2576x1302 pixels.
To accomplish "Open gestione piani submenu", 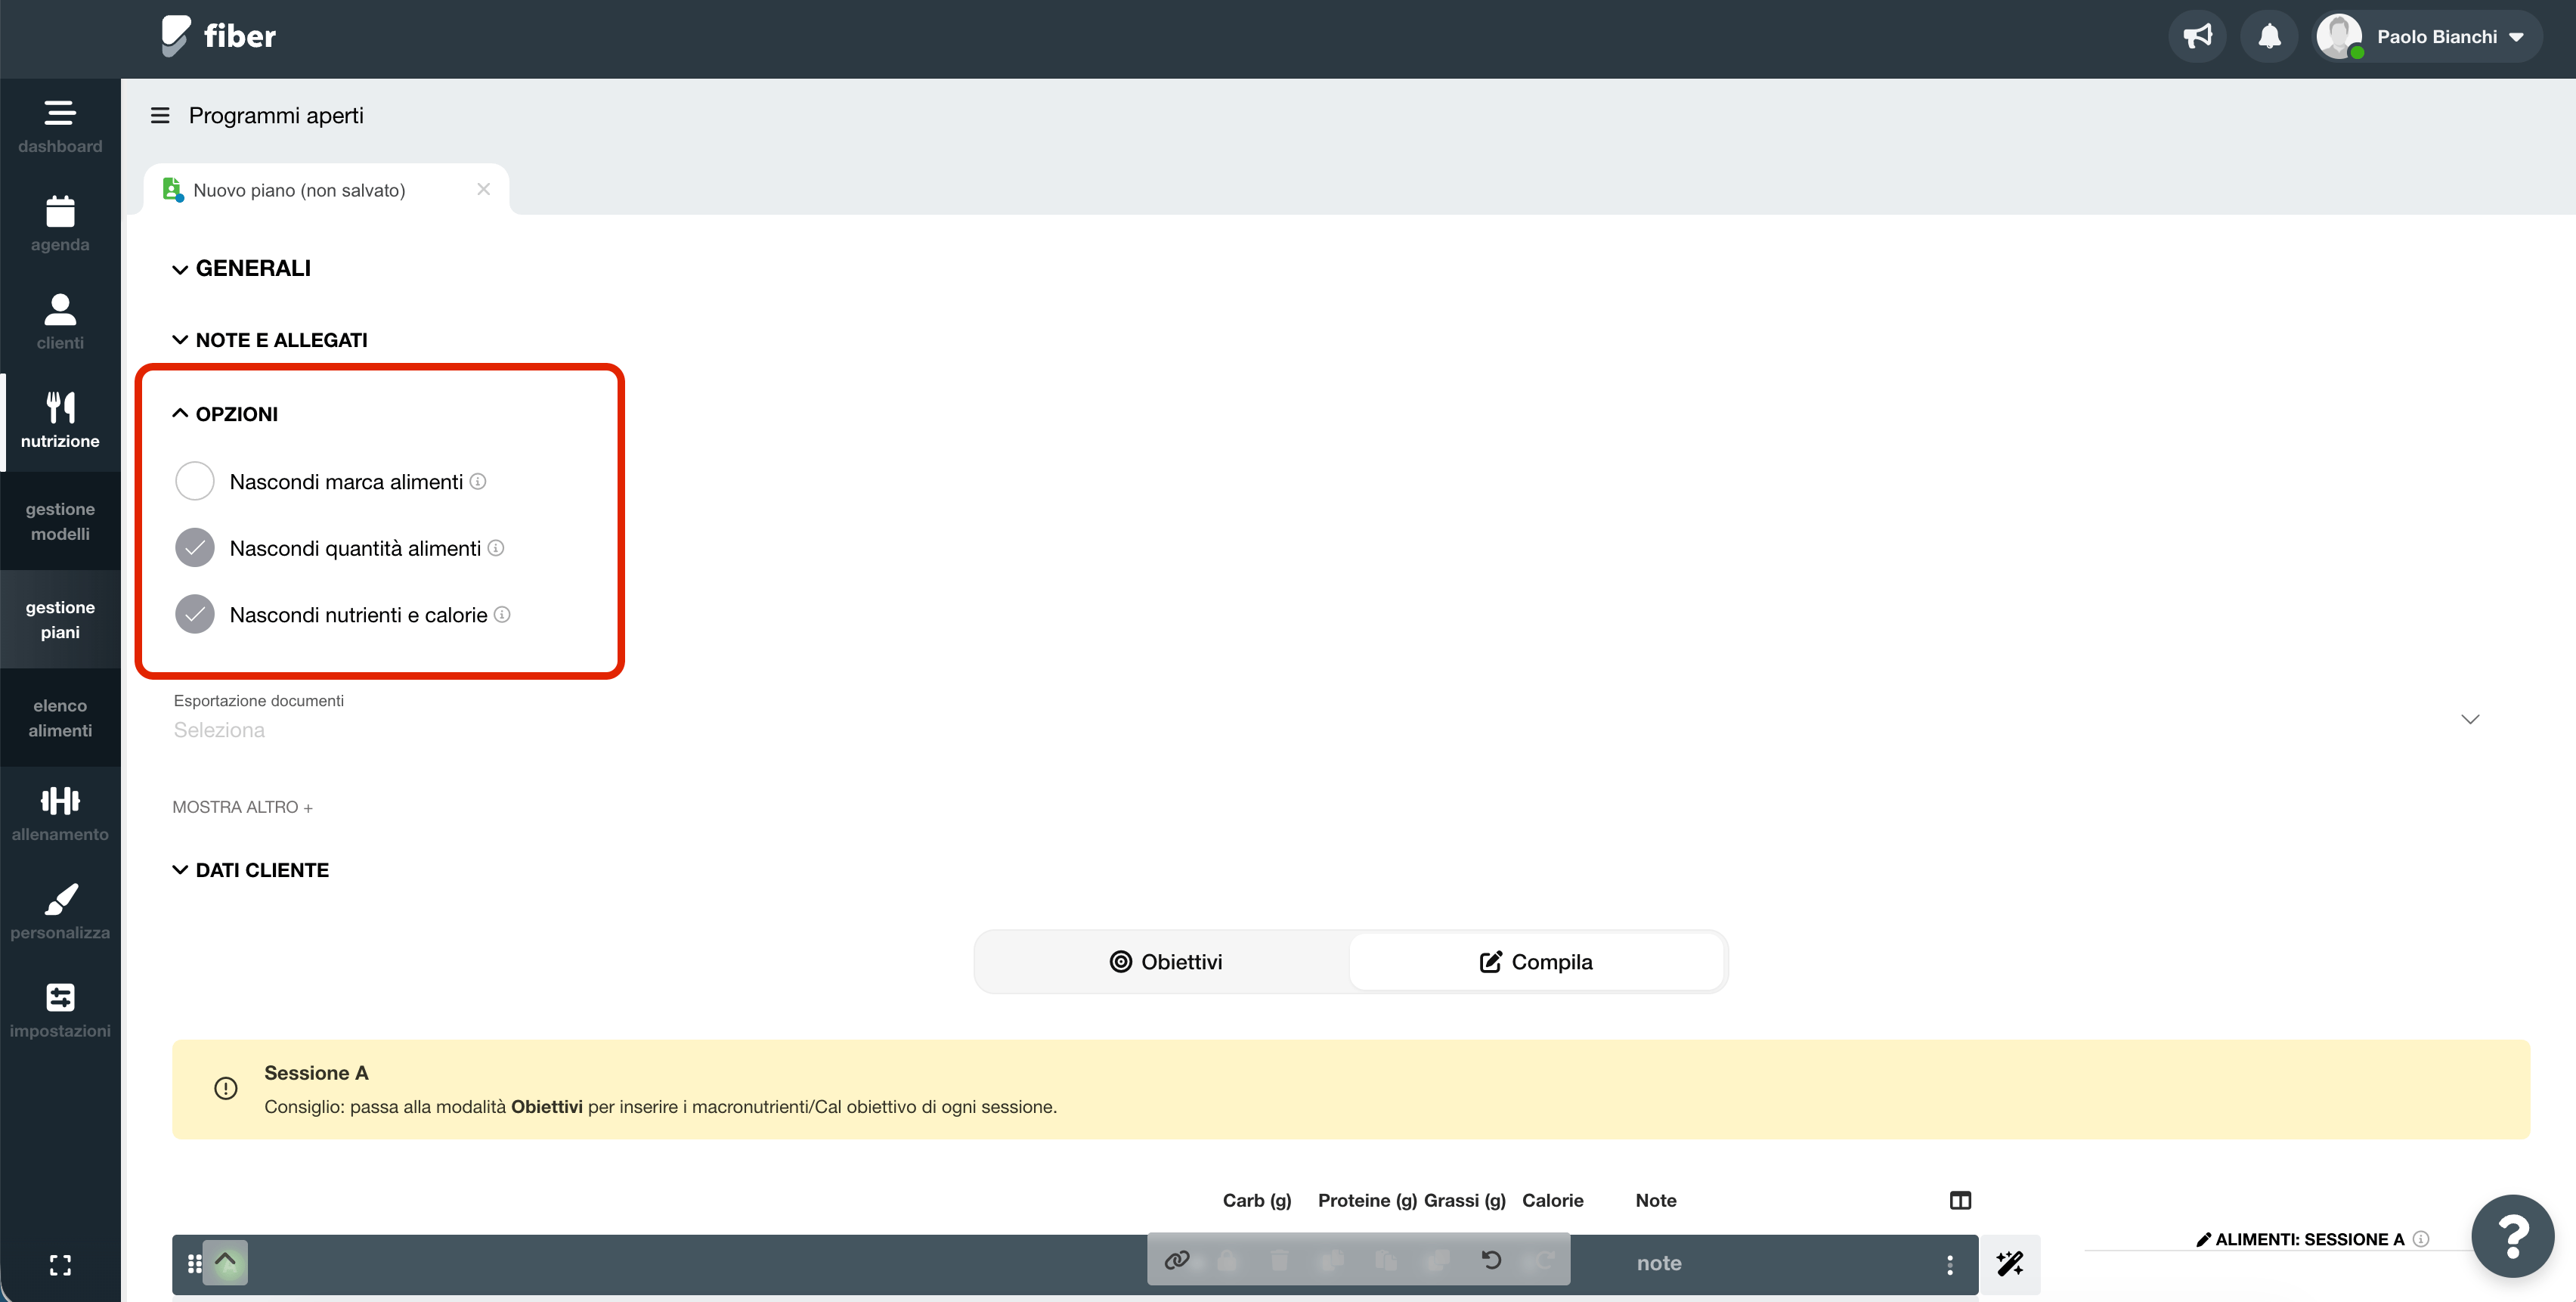I will [x=60, y=619].
